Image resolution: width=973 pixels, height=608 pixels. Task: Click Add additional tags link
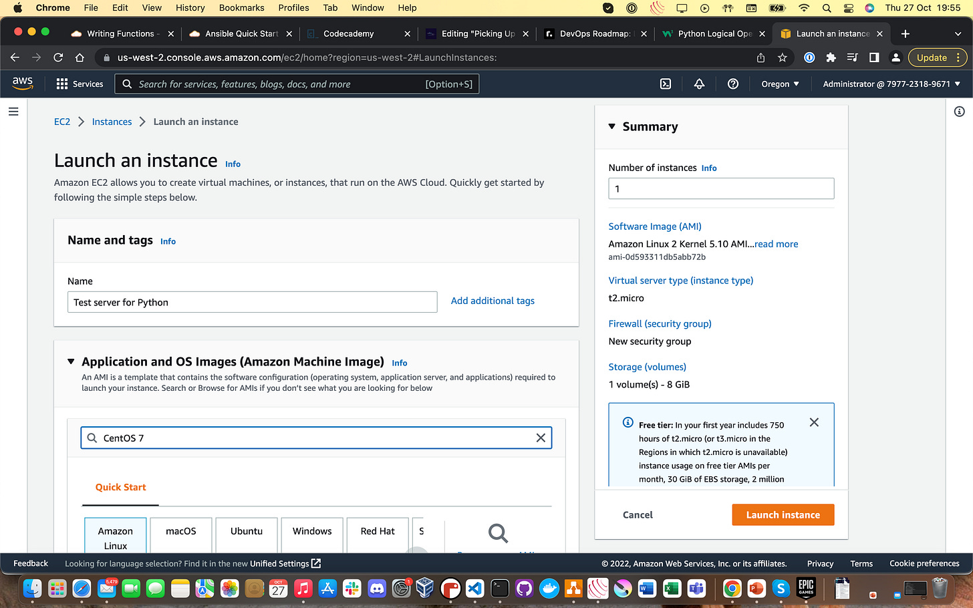(493, 301)
